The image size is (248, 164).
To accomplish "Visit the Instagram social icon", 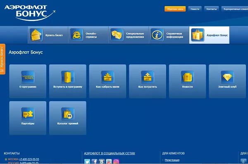I will [x=116, y=162].
